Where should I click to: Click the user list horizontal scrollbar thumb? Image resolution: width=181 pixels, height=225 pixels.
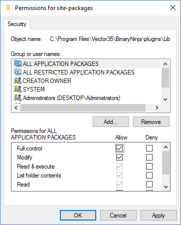pyautogui.click(x=83, y=107)
